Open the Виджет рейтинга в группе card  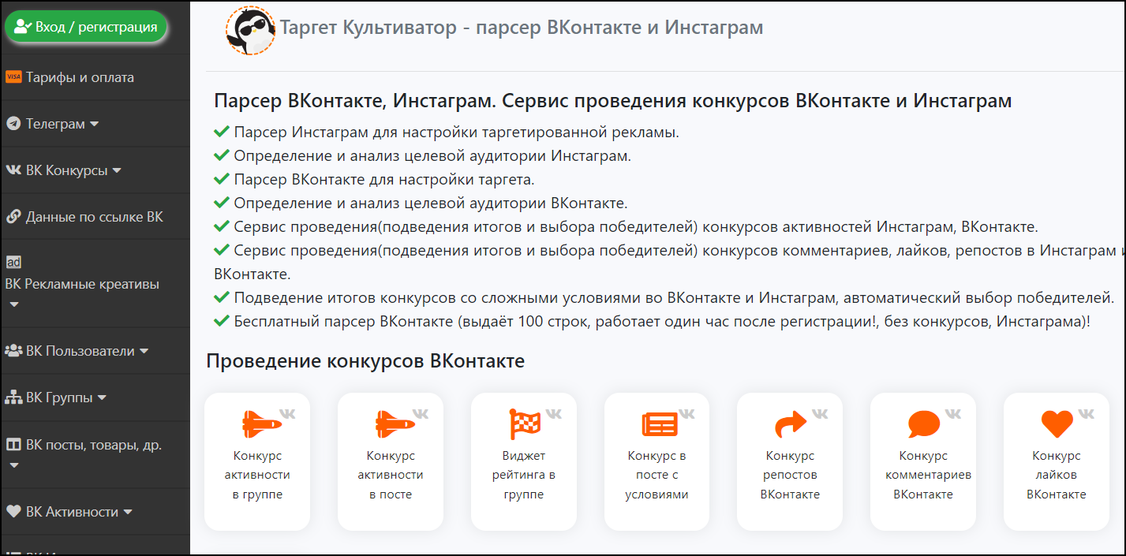coord(524,461)
